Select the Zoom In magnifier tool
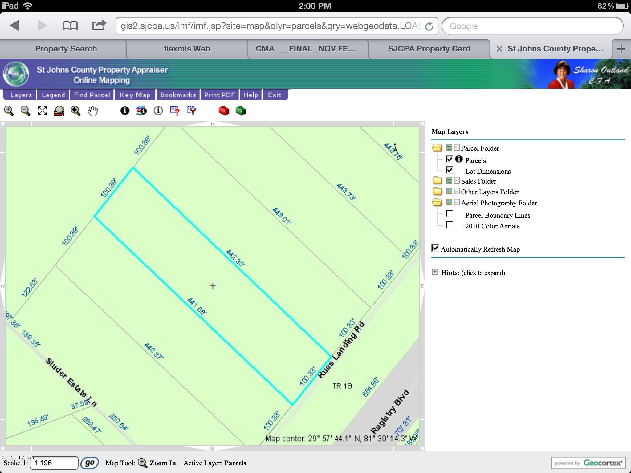The width and height of the screenshot is (631, 473). [x=9, y=111]
